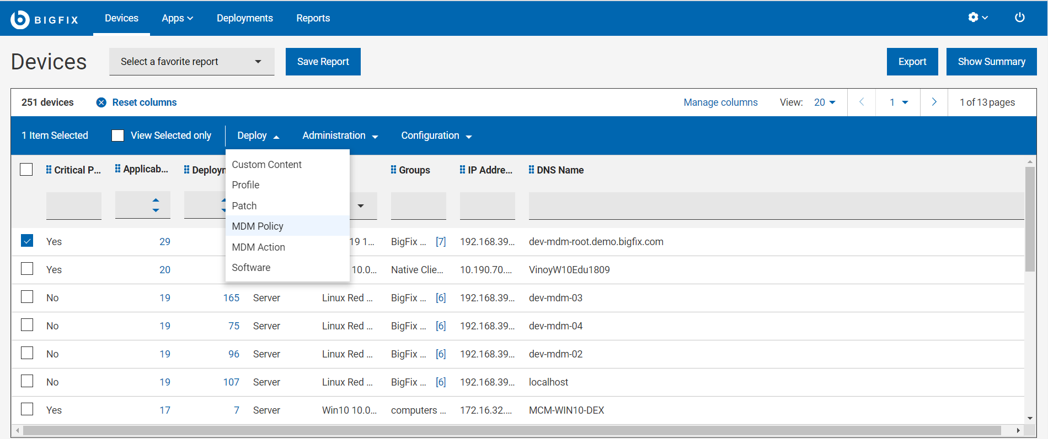
Task: Open the Manage columns link
Action: pos(720,102)
